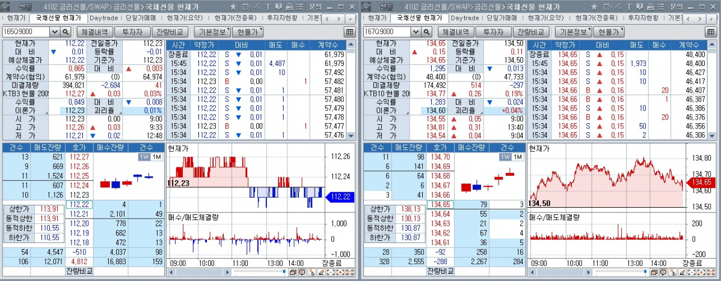Open symbol dropdown beside 165Q9000
This screenshot has width=721, height=281.
55,32
